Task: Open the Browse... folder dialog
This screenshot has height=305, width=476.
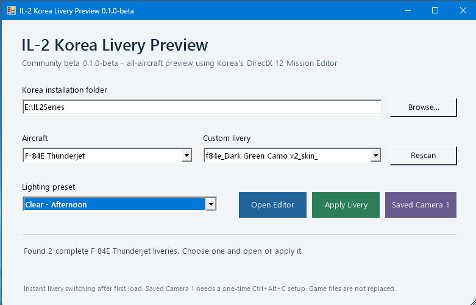Action: click(x=423, y=107)
